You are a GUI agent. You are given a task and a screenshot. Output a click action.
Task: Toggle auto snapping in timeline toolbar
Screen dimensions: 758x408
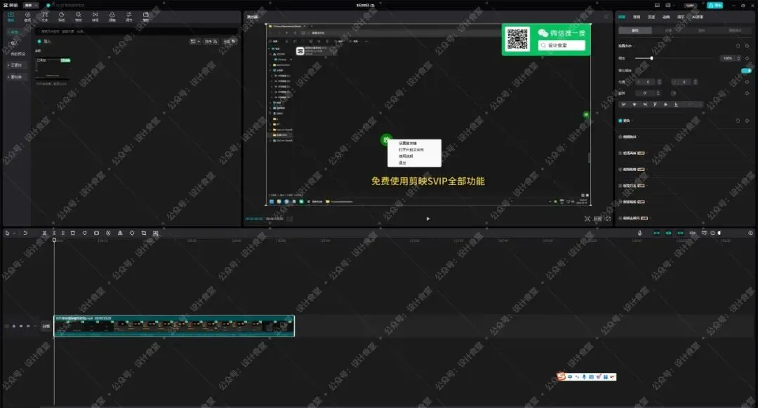click(x=669, y=233)
